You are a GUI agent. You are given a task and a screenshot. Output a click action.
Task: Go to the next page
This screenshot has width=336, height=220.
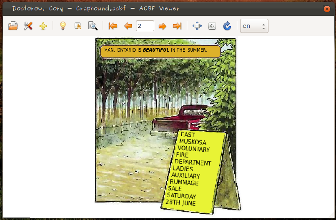tap(162, 26)
